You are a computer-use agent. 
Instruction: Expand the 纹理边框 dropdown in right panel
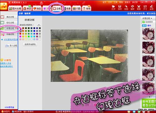147,18
